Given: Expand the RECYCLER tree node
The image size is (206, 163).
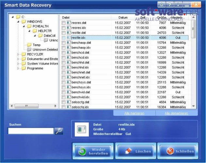Looking at the screenshot, I should pos(18,54).
